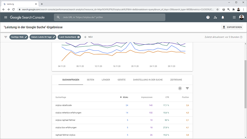The width and height of the screenshot is (247, 139).
Task: Click the 4,1 position value for box erfahrungen
Action: pyautogui.click(x=187, y=128)
